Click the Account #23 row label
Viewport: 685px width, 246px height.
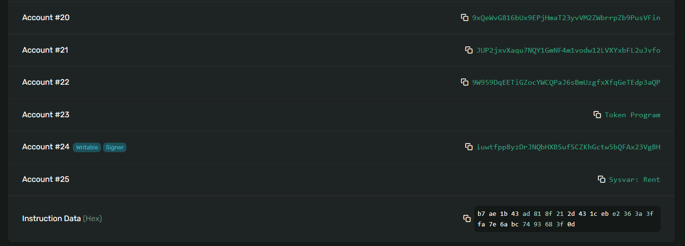click(46, 115)
